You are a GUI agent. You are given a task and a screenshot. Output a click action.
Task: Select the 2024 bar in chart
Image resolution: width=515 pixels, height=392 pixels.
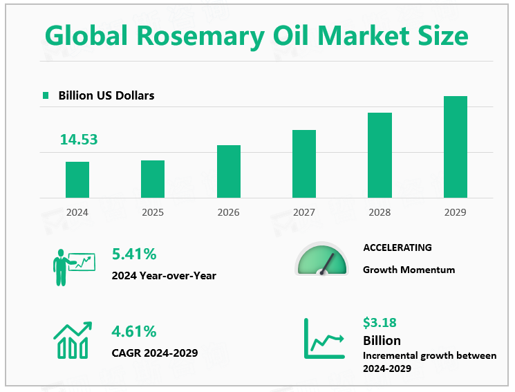[x=77, y=180]
